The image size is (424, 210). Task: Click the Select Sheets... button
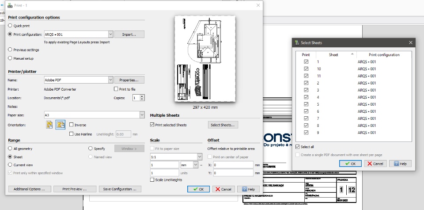[x=223, y=125]
